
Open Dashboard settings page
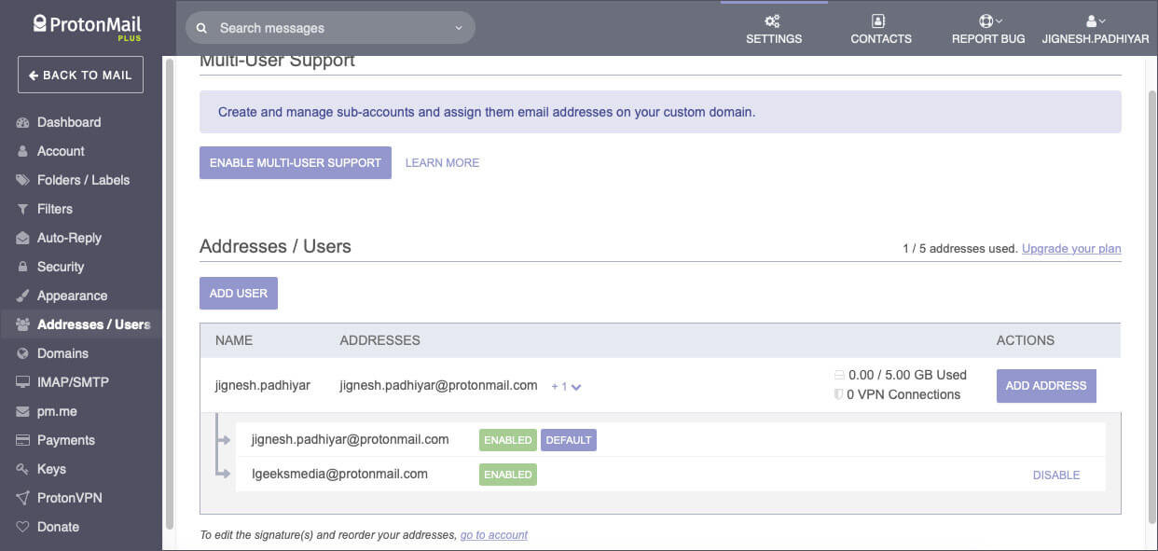click(69, 122)
